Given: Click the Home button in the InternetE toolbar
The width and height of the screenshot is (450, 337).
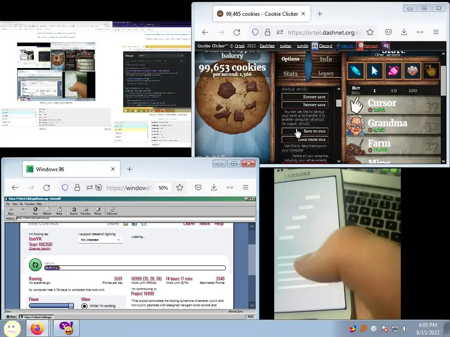Looking at the screenshot, I should coord(59,211).
